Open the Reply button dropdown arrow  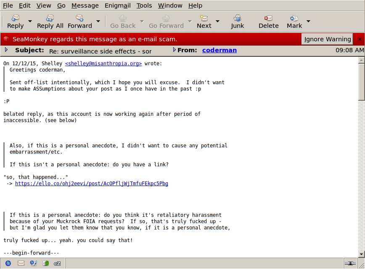pos(30,21)
